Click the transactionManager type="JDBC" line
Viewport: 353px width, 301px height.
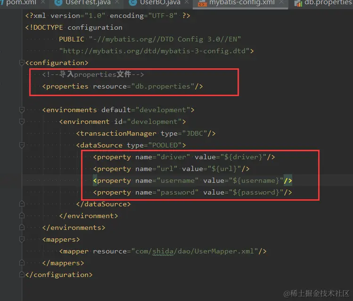point(146,133)
